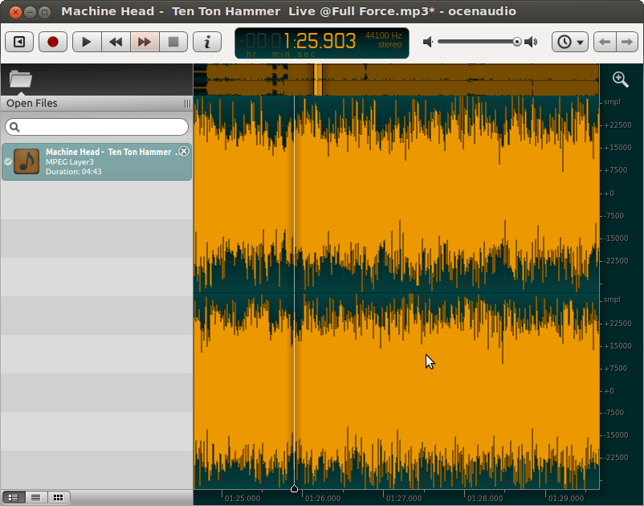Open file information with the i button
This screenshot has height=506, width=644.
coord(207,42)
